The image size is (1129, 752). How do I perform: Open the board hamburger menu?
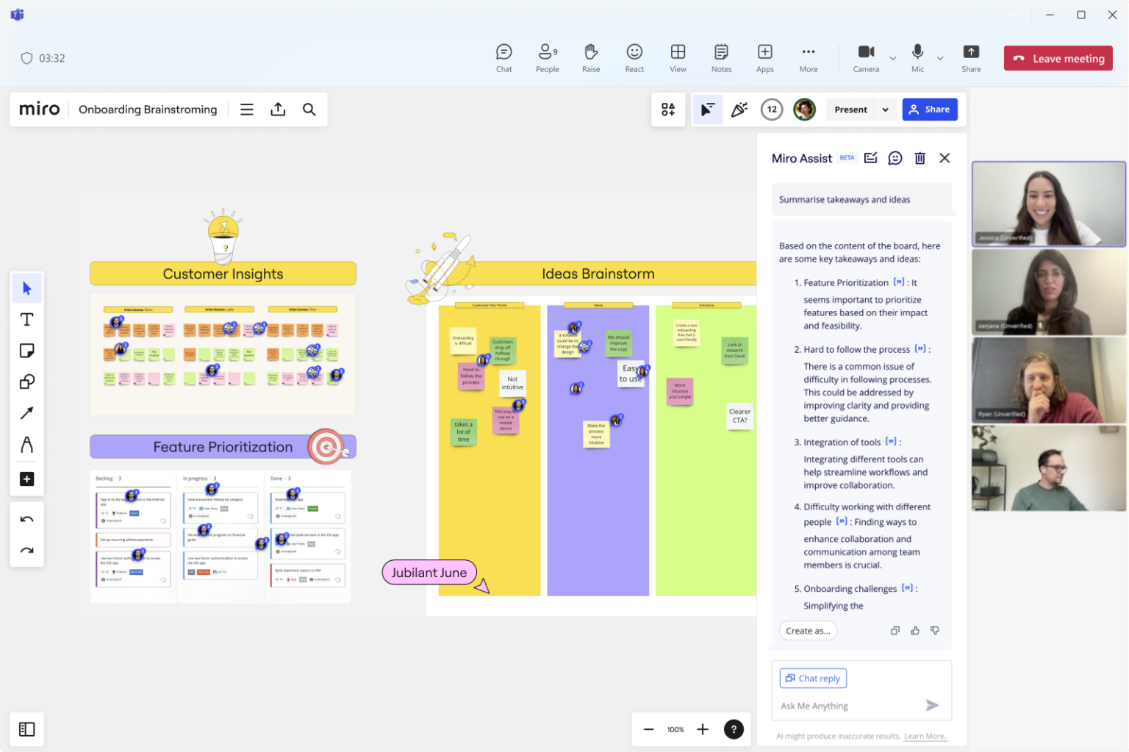pos(246,109)
